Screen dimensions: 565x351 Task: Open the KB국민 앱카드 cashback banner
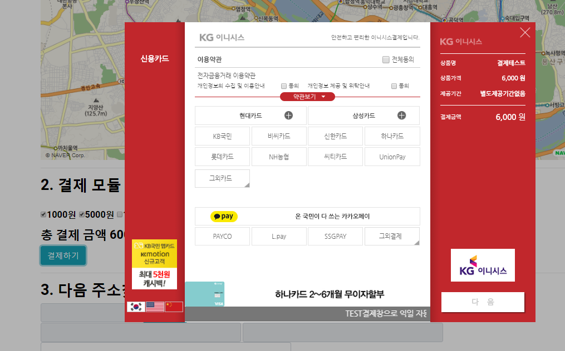coord(155,264)
